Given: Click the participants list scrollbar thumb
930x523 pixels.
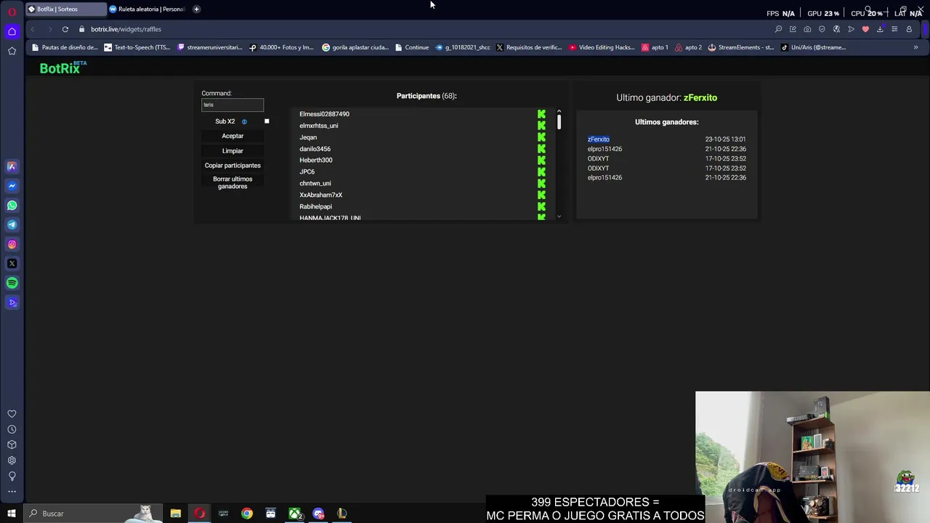Looking at the screenshot, I should (x=559, y=122).
